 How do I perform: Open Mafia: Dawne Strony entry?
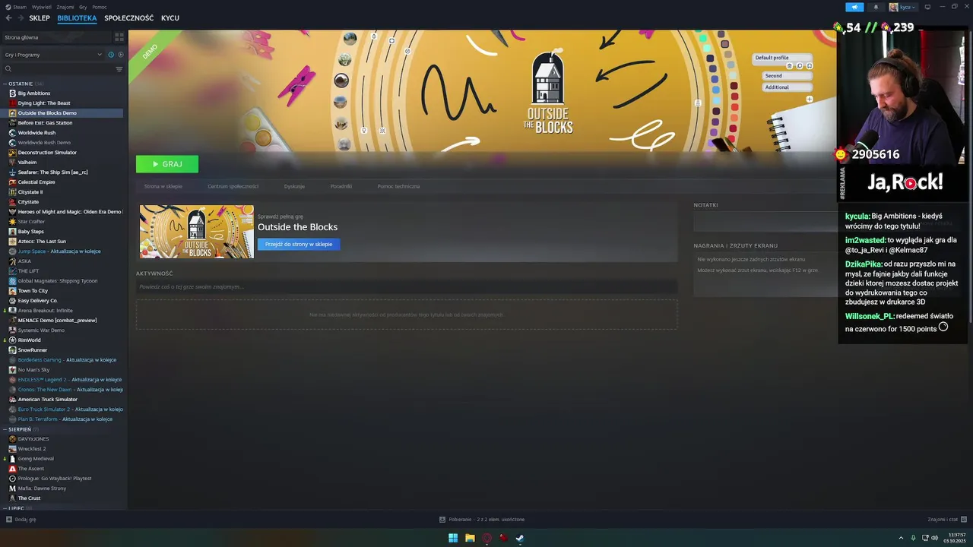(x=42, y=489)
